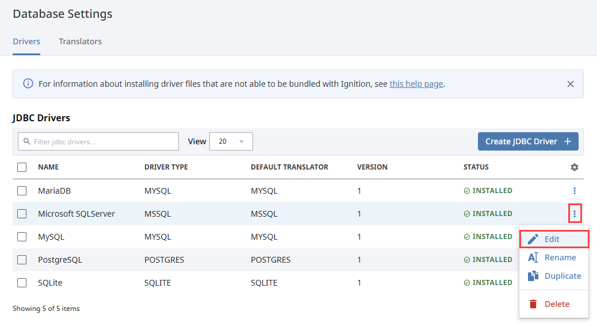Open table column settings gear

point(575,167)
